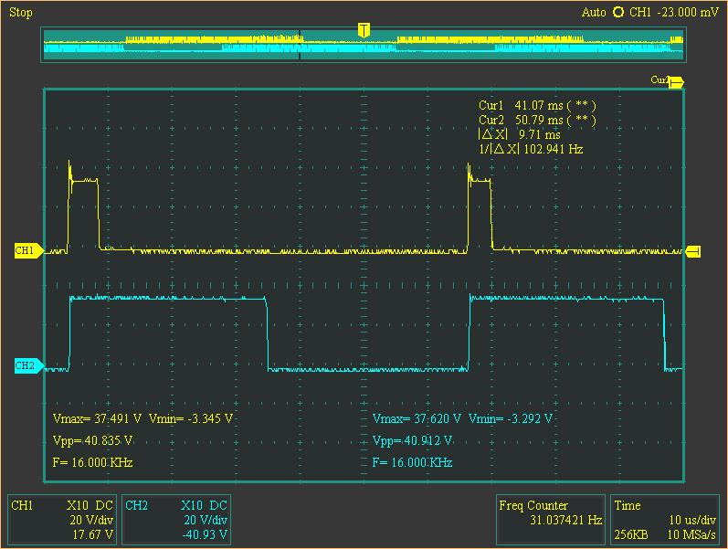Click the yellow Vpp=40.835 V measurement
Viewport: 728px width, 549px height.
coord(94,440)
